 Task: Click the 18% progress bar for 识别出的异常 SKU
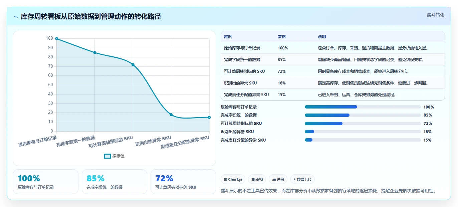363,132
